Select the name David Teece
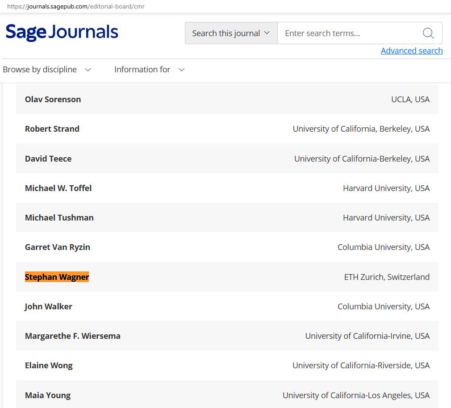The width and height of the screenshot is (451, 408). pos(48,159)
